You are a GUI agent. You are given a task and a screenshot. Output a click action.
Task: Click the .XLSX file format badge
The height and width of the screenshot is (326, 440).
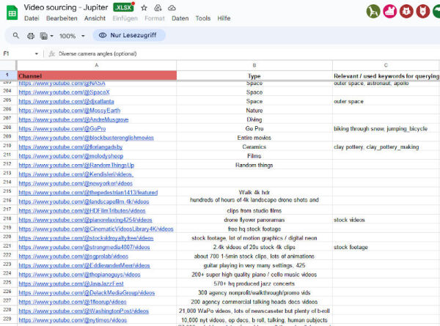point(123,7)
